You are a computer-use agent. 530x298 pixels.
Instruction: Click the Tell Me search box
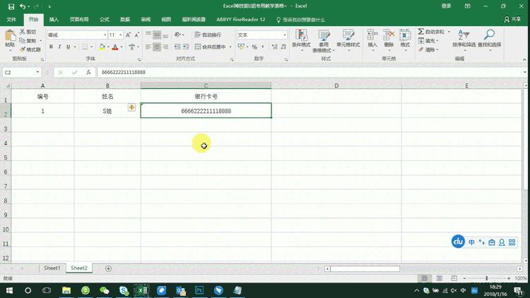[301, 20]
